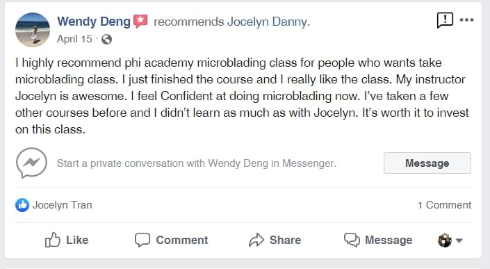Click the Share arrow icon

point(256,240)
